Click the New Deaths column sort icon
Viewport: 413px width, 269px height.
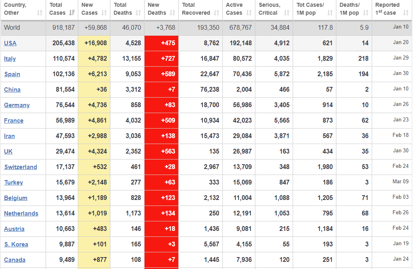coord(172,13)
